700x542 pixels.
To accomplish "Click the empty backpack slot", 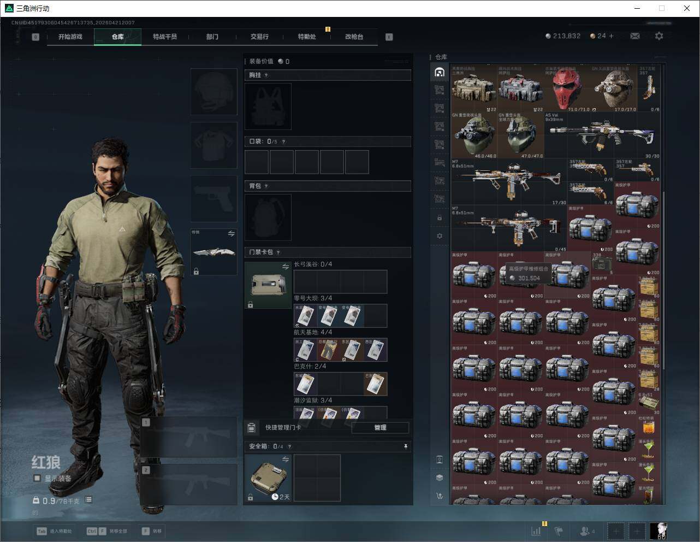I will (268, 217).
